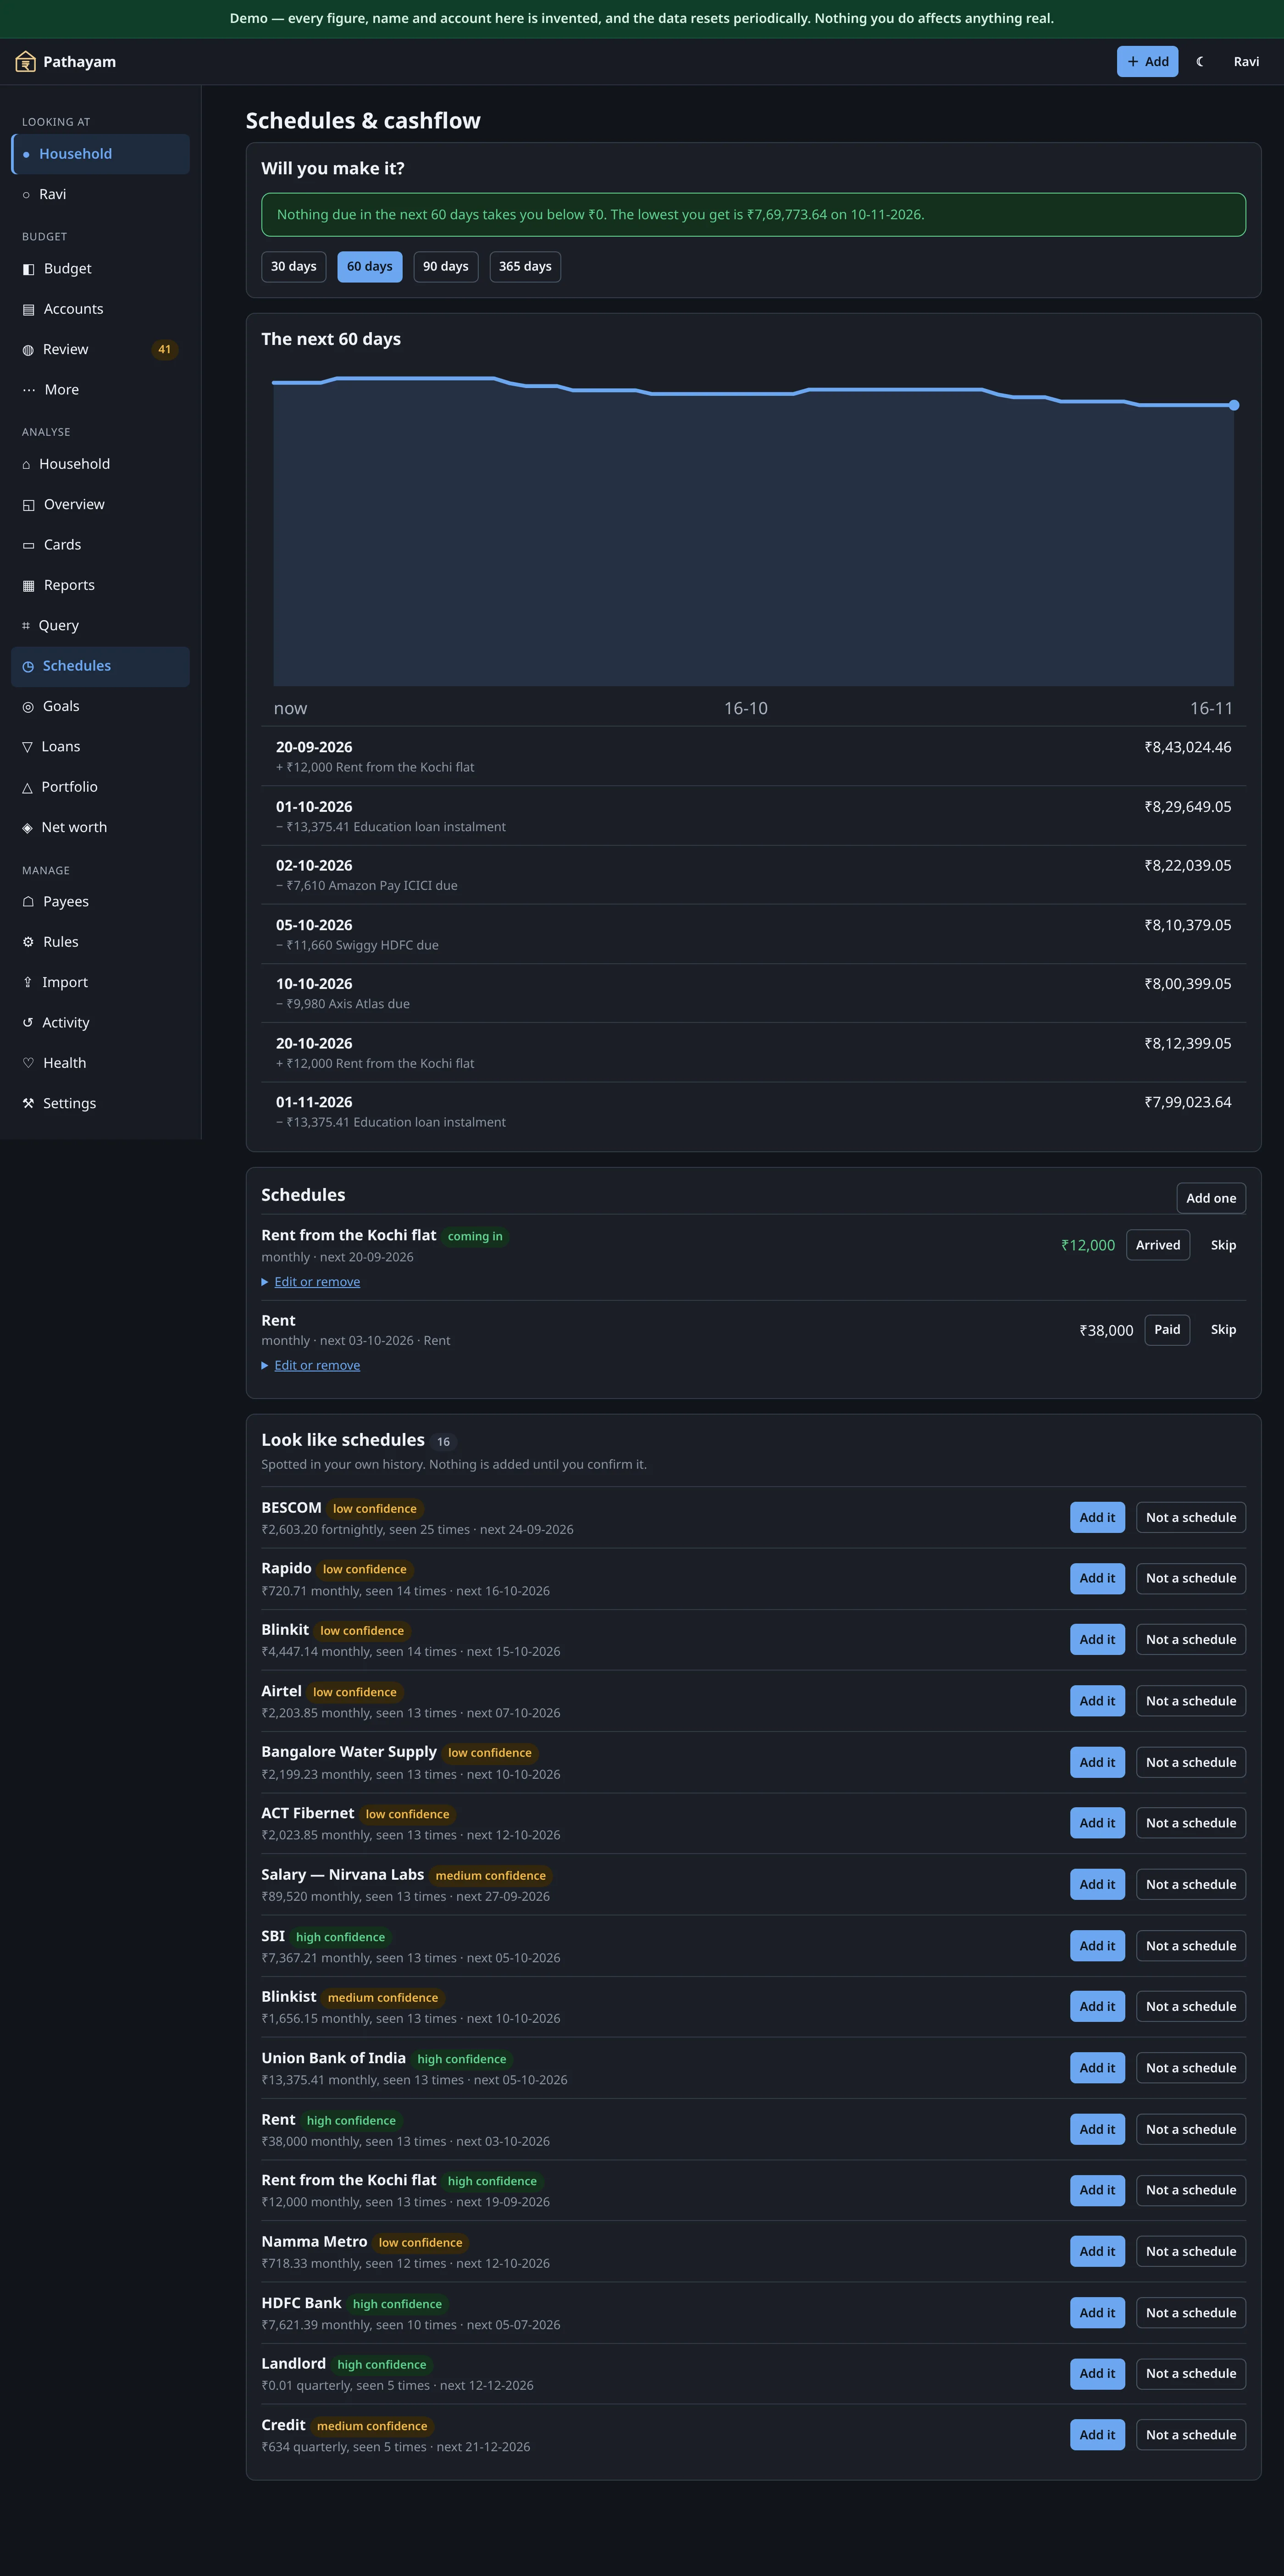The width and height of the screenshot is (1284, 2576).
Task: Expand Edit or remove for ₹38,000 Rent
Action: pos(317,1366)
